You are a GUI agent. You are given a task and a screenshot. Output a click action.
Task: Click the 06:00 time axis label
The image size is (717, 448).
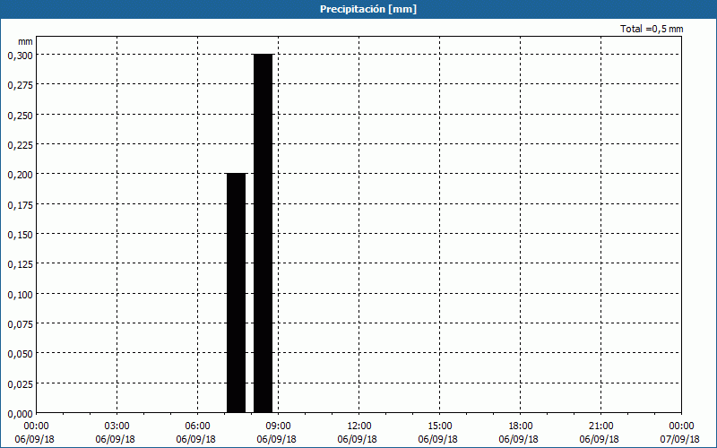click(x=197, y=426)
